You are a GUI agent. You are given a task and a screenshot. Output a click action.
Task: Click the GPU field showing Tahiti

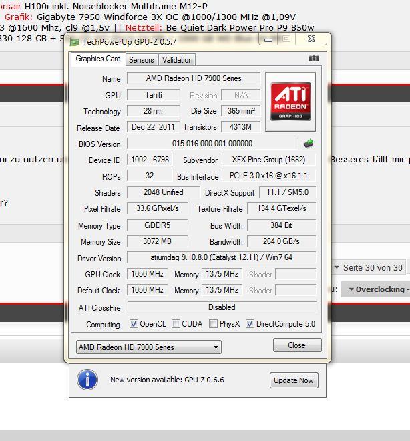tap(153, 95)
